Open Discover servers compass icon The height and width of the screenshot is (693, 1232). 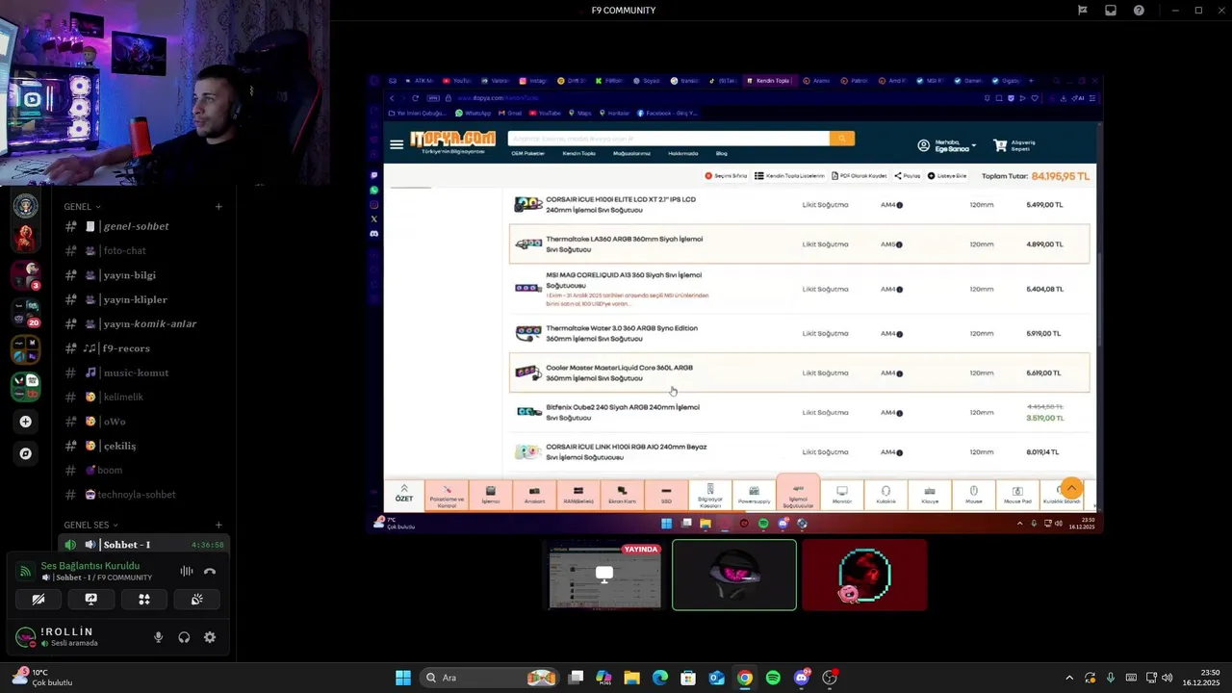coord(26,453)
